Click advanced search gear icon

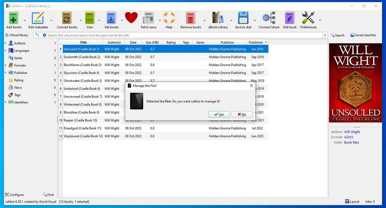coord(44,35)
